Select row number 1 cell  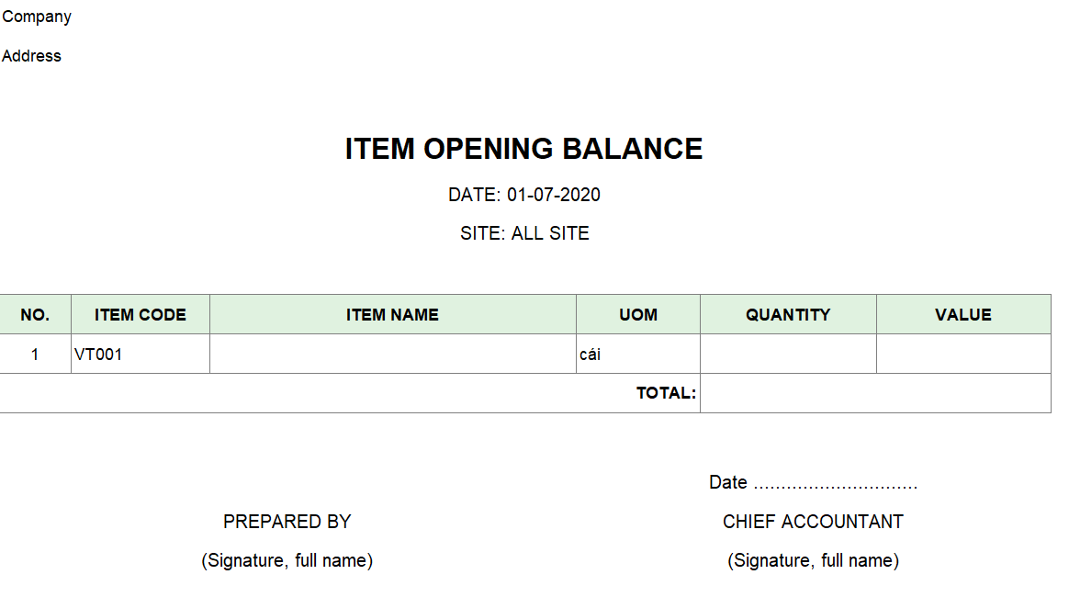point(35,355)
